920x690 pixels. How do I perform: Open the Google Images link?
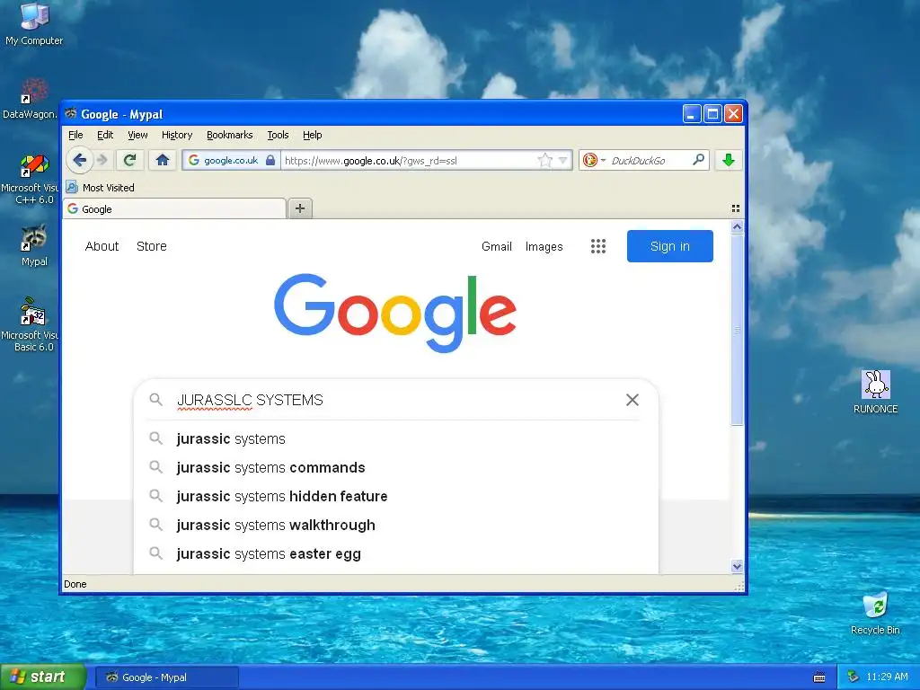[x=544, y=246]
